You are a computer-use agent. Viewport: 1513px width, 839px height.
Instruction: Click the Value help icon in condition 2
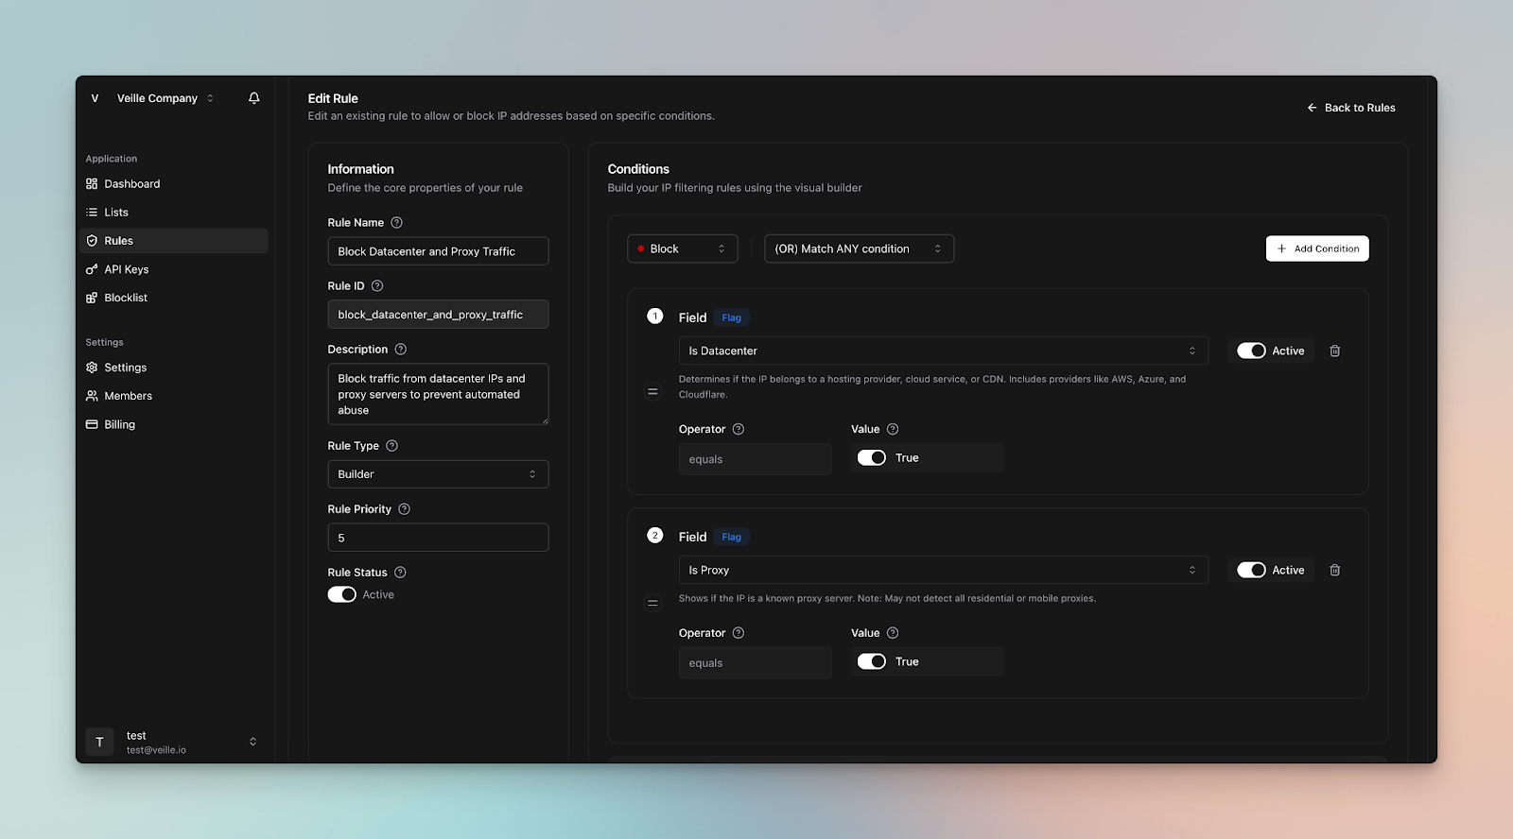pyautogui.click(x=893, y=633)
